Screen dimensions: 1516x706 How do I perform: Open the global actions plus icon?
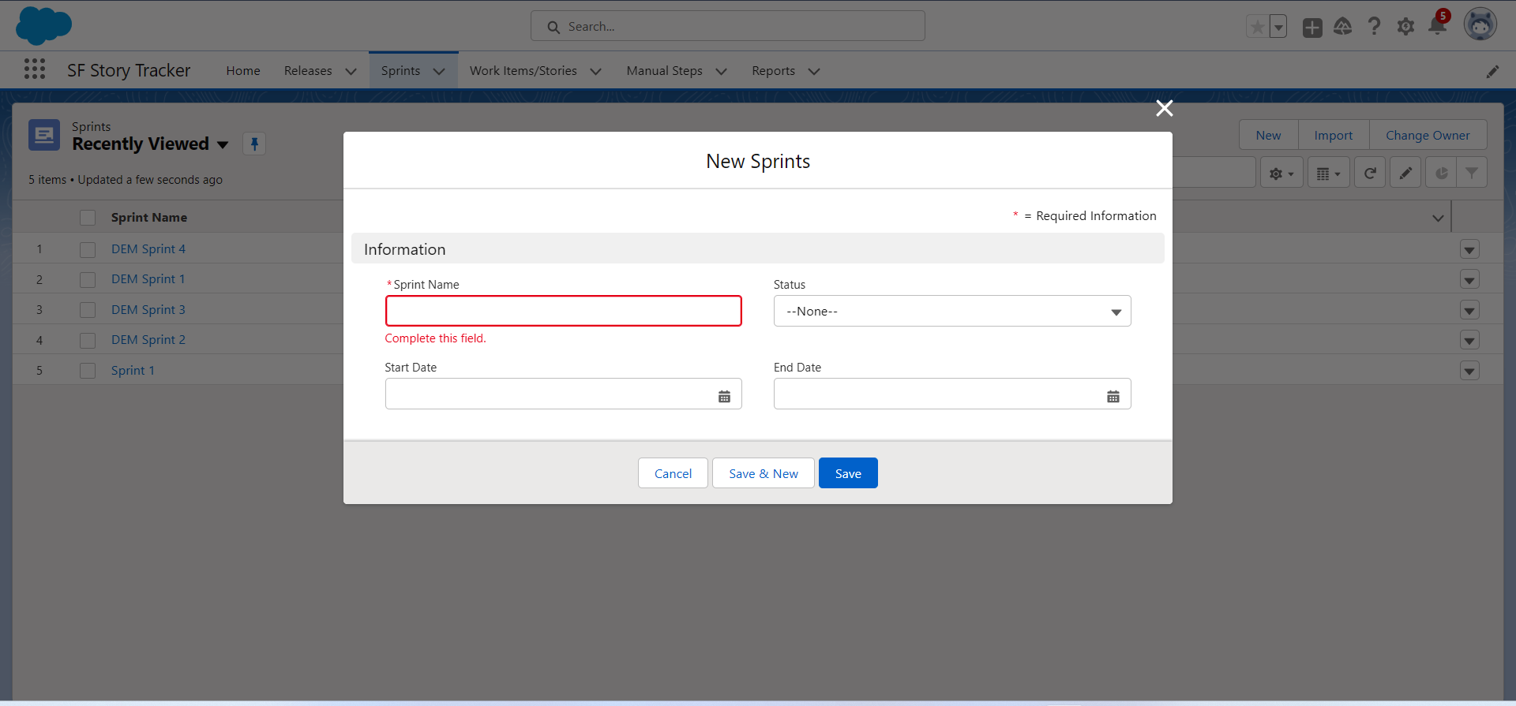point(1312,28)
